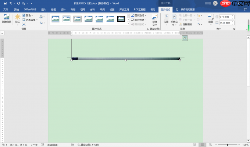
Task: Click the Redo/Repeat icon
Action: tap(18, 3)
